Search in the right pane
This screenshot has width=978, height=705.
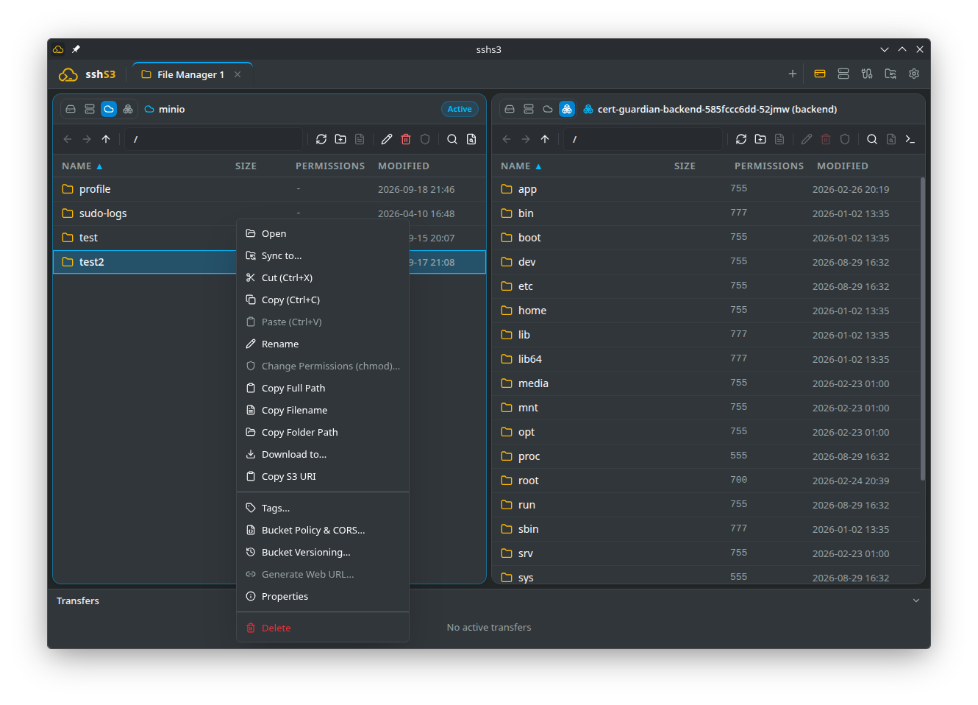[872, 139]
